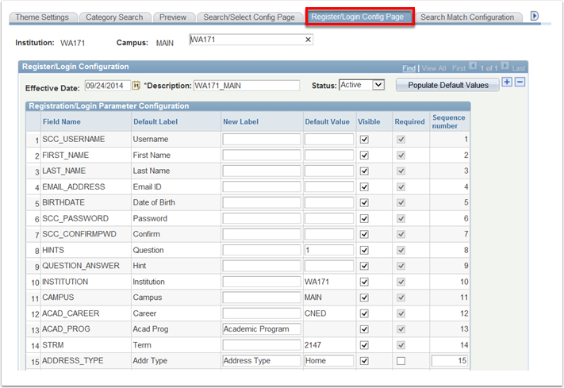Toggle Visible checkbox for STRM
The image size is (564, 388).
point(364,345)
